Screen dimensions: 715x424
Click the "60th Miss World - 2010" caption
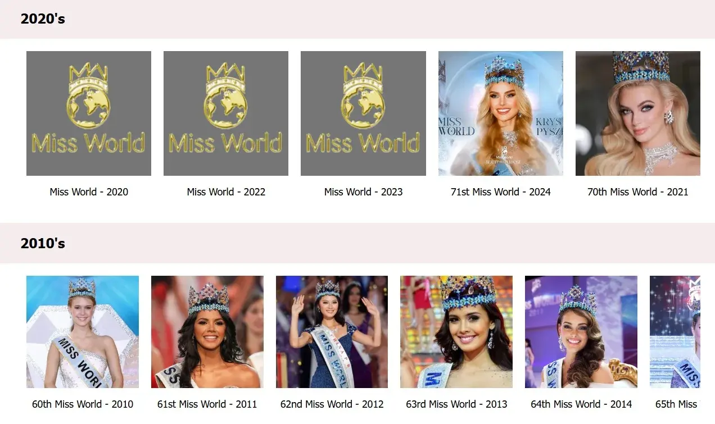[83, 404]
